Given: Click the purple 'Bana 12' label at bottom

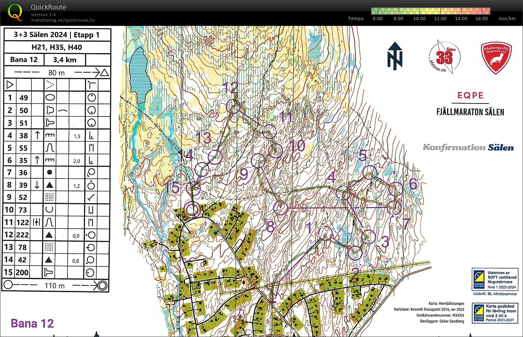Looking at the screenshot, I should click(32, 324).
